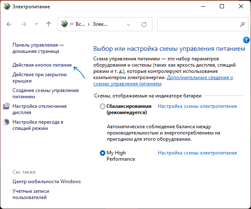Open Настройка схемы электропитания for Сбалансированная
The image size is (251, 209).
(197, 106)
